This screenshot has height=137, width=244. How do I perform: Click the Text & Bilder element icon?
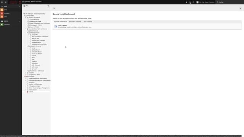point(56,26)
